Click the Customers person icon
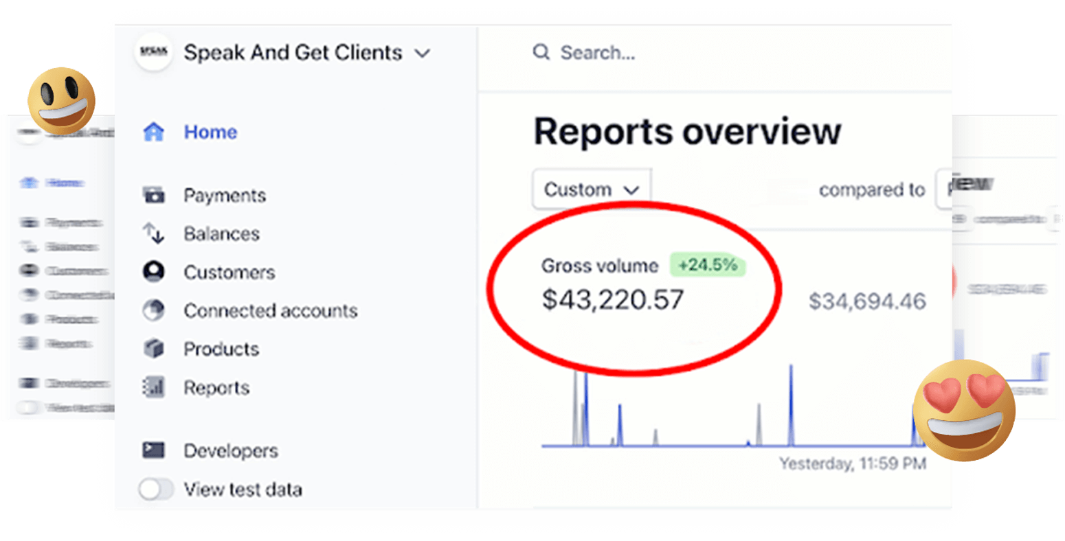 coord(153,272)
